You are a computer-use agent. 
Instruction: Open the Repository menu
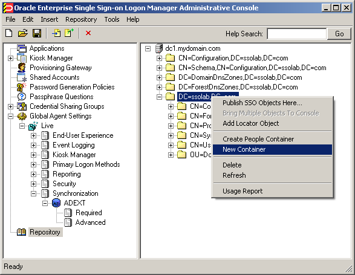tap(81, 19)
